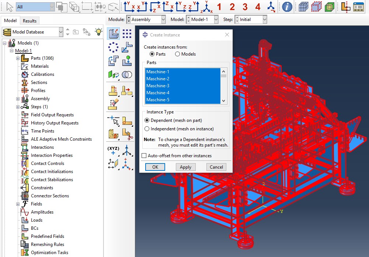Click the Create Constraint tool icon
369x257 pixels.
[x=114, y=74]
